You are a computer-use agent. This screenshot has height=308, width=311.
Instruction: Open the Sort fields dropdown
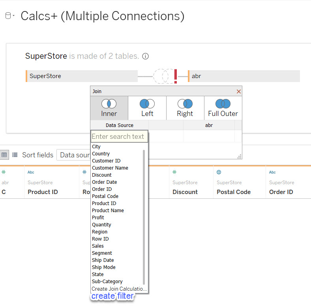pyautogui.click(x=73, y=155)
